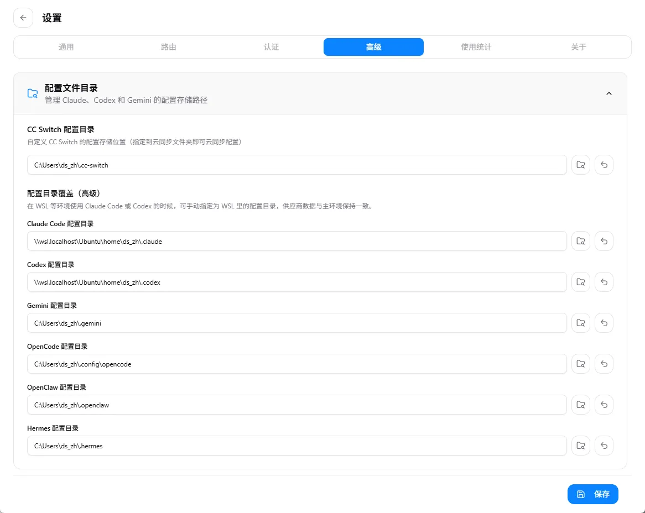Screen dimensions: 645x513
Task: Browse folder for OpenCode 配置目录
Action: coord(581,364)
